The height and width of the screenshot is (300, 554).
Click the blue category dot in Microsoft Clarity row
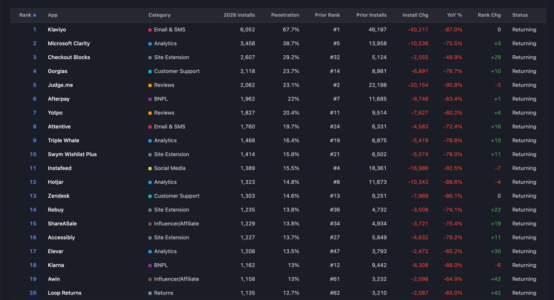click(x=150, y=44)
